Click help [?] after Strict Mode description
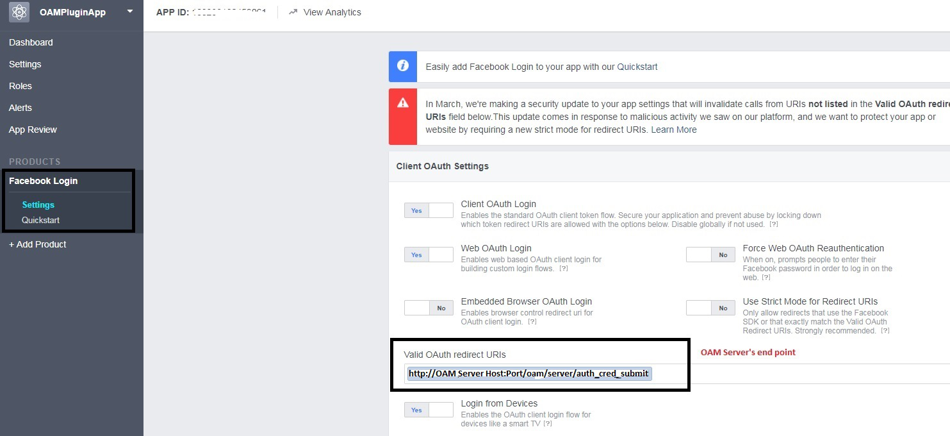The width and height of the screenshot is (950, 436). 885,331
